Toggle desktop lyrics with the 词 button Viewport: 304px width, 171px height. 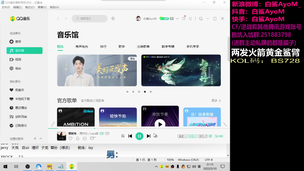coord(210,136)
